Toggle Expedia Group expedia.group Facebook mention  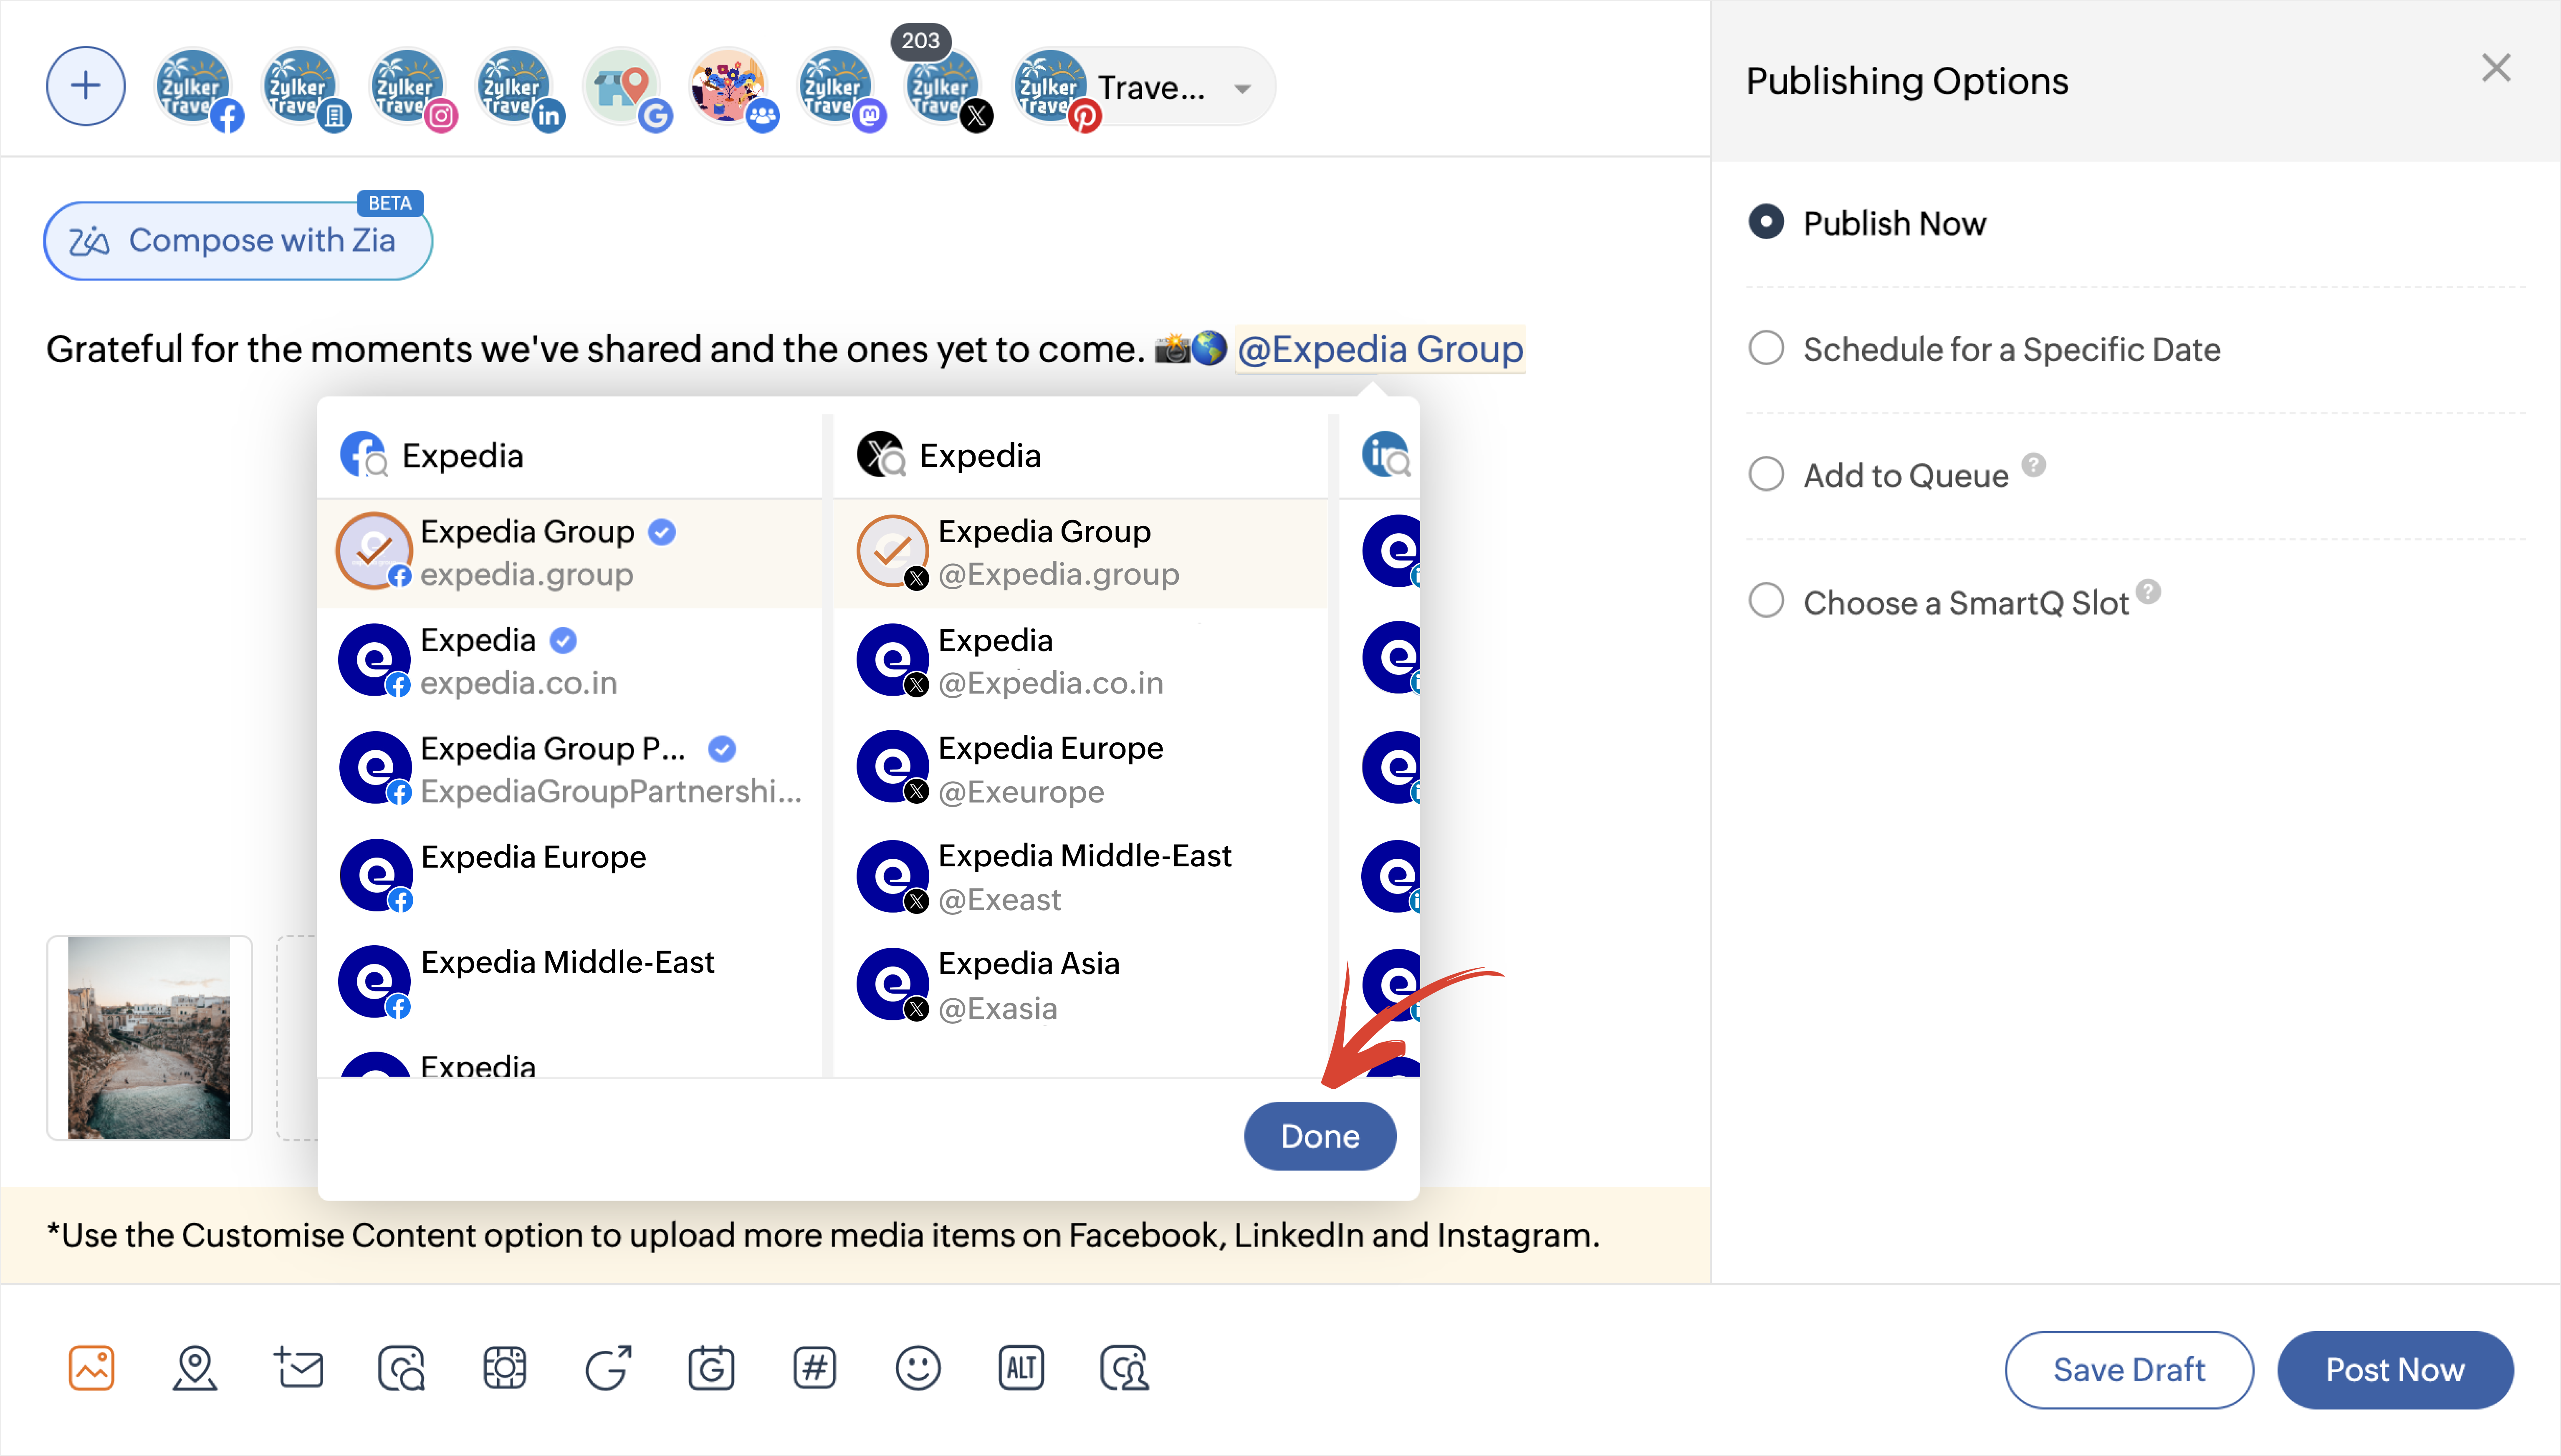(569, 553)
